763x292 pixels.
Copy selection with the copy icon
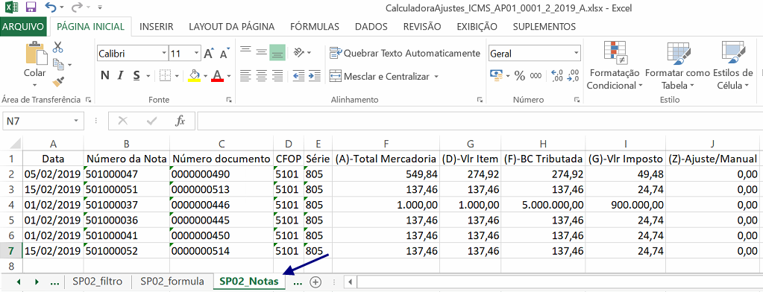58,63
